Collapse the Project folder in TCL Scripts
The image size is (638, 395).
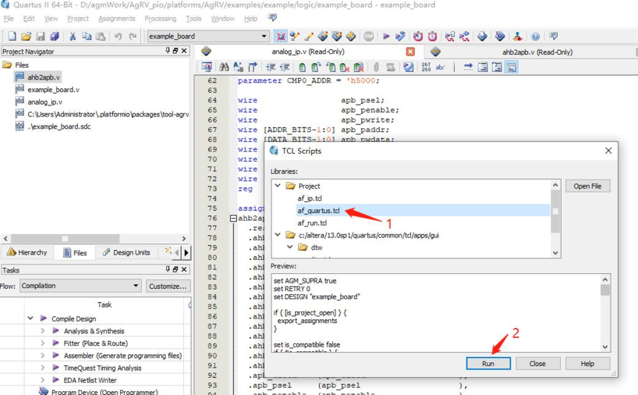point(278,186)
